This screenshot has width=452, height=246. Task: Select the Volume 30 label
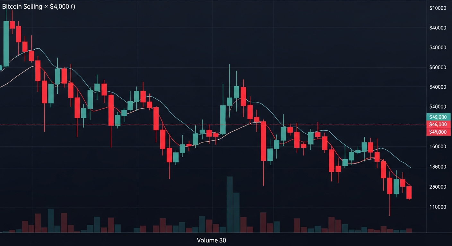click(x=211, y=240)
